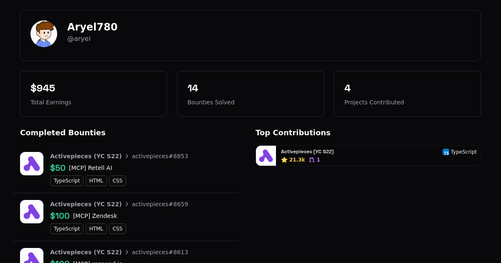This screenshot has height=263, width=501.
Task: Select the HTML tag under the Zendesk bounty
Action: pyautogui.click(x=96, y=229)
